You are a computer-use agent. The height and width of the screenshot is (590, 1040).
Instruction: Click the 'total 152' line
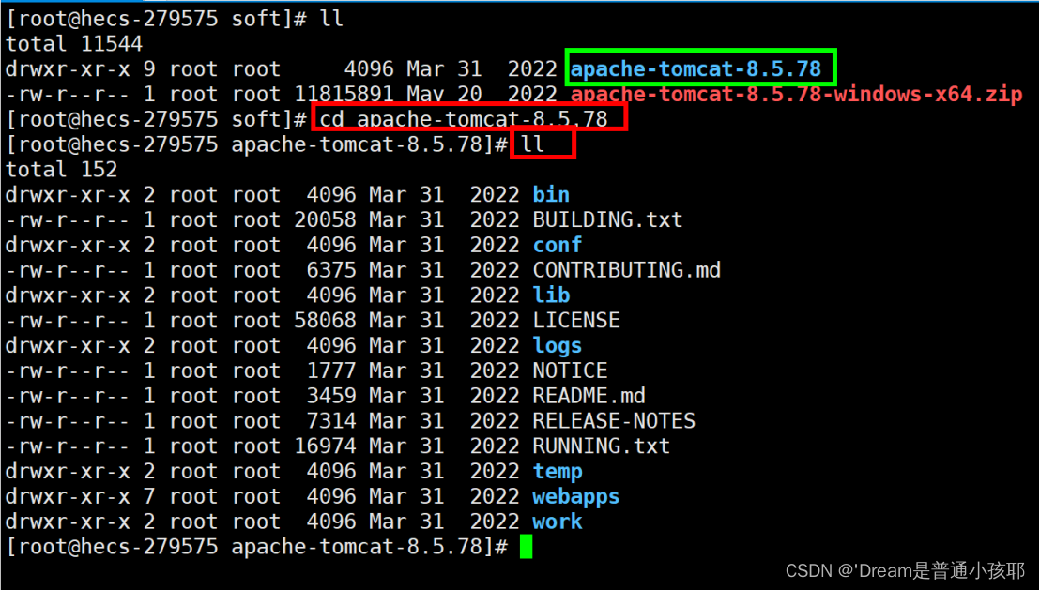tap(61, 170)
